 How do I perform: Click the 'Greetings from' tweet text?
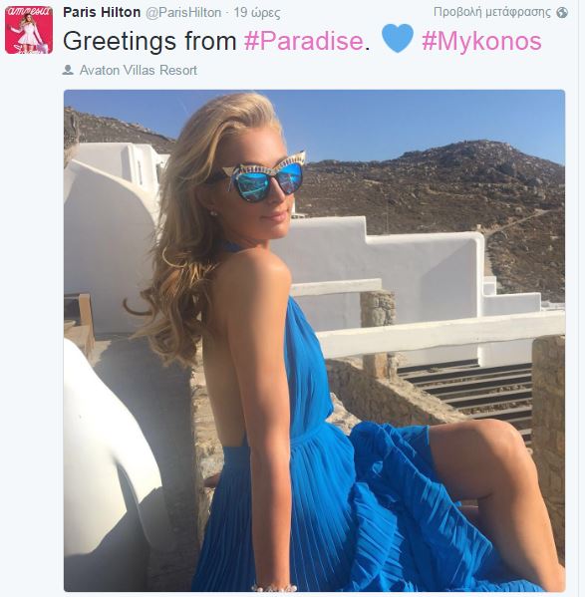point(149,41)
